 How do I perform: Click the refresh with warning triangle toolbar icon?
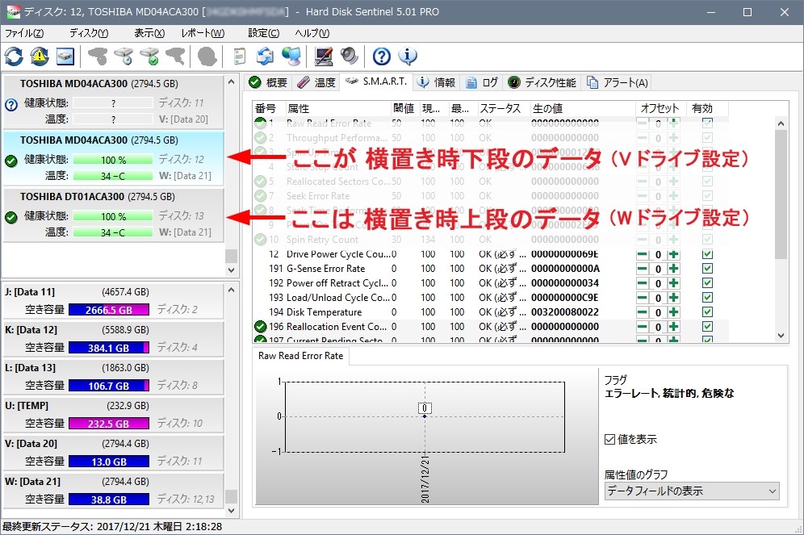point(40,56)
